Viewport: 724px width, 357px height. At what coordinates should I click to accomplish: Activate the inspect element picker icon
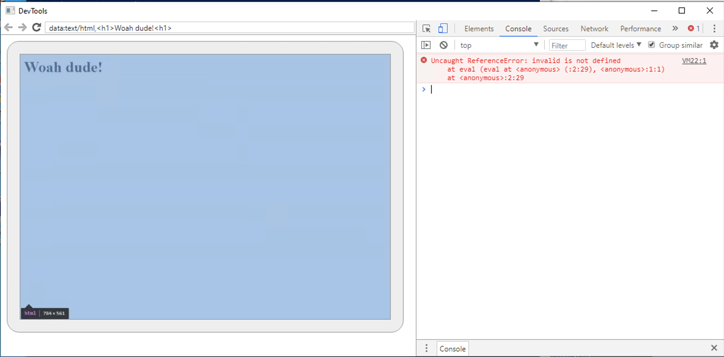point(426,28)
